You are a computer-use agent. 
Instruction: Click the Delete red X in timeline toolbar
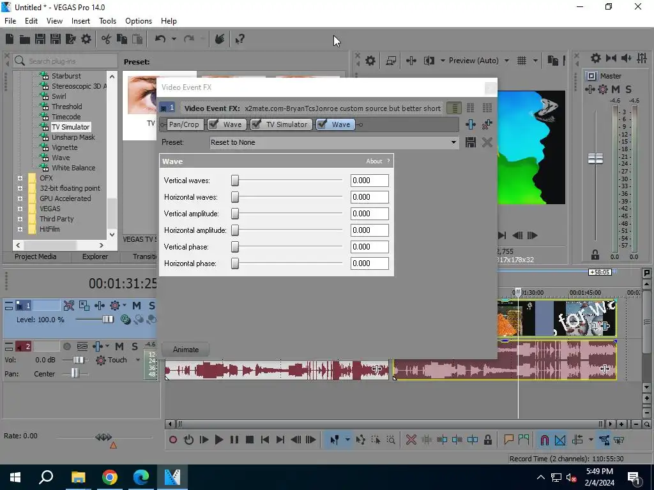[x=411, y=440]
